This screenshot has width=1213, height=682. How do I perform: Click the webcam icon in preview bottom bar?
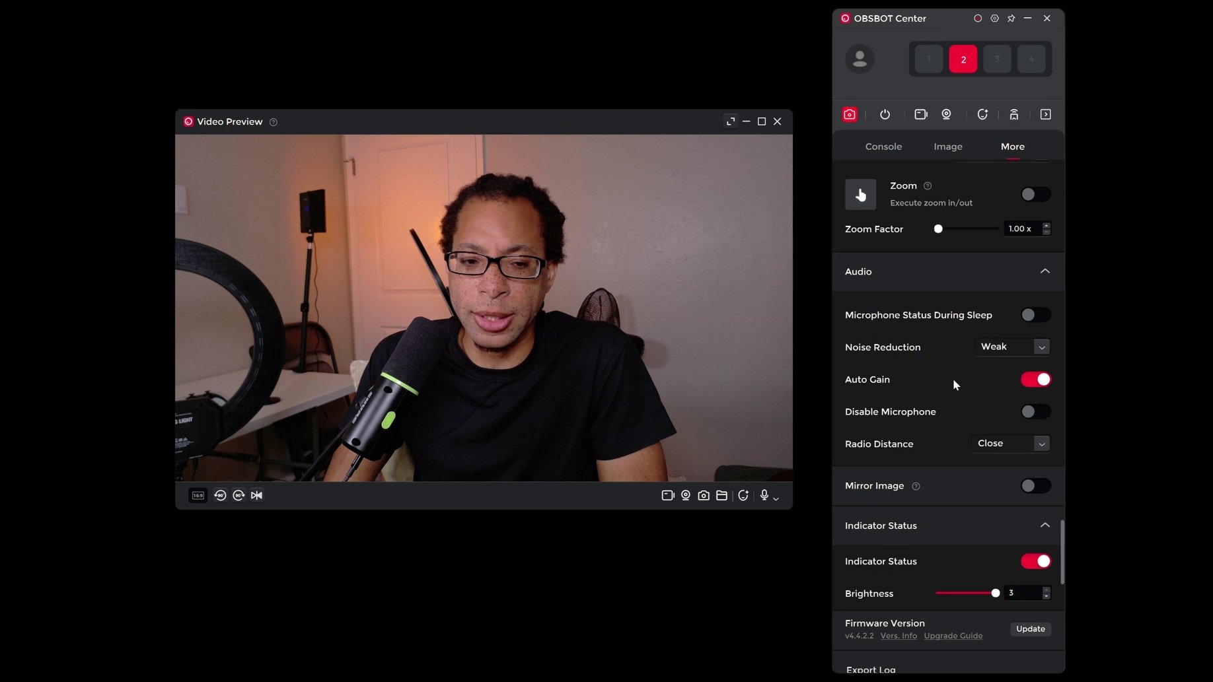coord(686,495)
